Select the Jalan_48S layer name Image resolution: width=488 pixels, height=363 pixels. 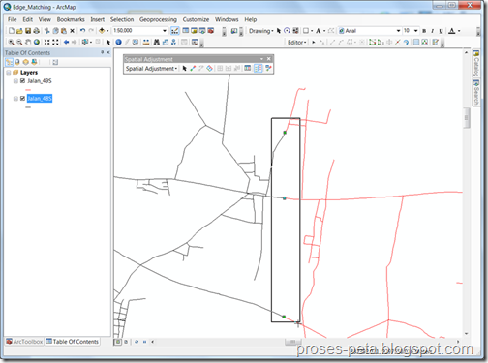click(40, 99)
